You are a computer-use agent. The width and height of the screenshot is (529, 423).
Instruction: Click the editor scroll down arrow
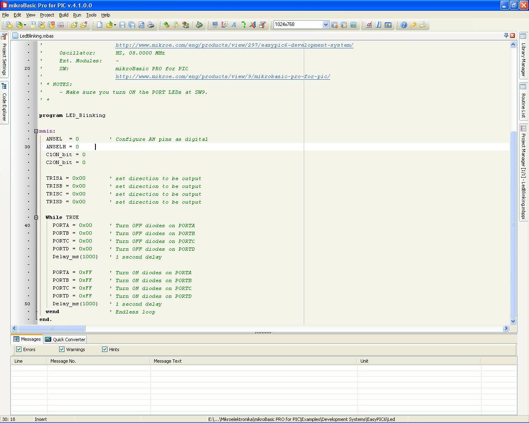(513, 321)
